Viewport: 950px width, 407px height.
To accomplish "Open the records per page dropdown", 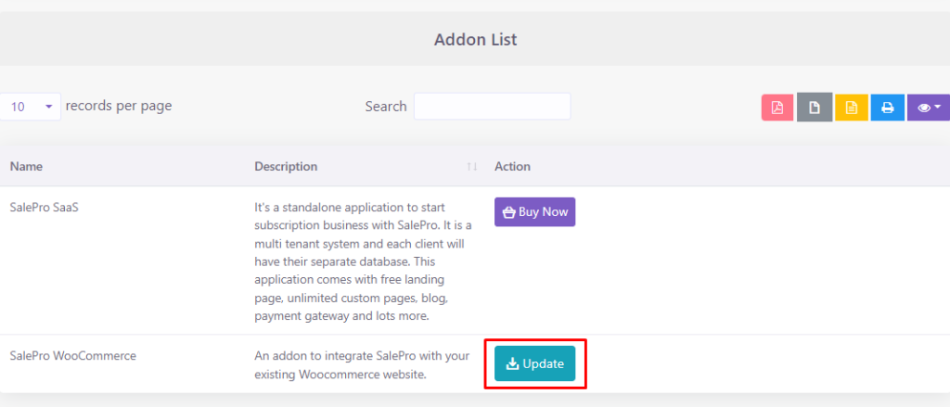I will pyautogui.click(x=31, y=107).
